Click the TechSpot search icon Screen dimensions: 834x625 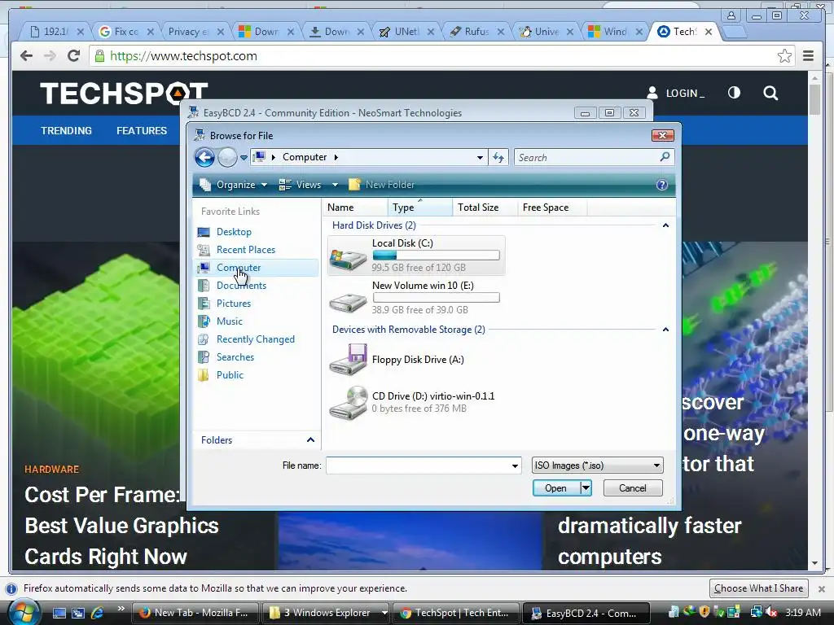tap(770, 94)
